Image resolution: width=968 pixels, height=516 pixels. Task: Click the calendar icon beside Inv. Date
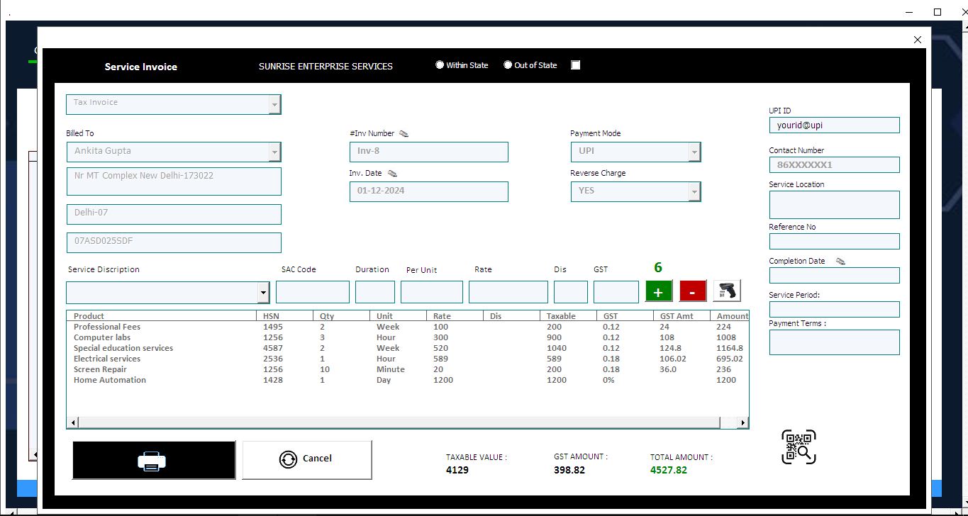tap(392, 173)
